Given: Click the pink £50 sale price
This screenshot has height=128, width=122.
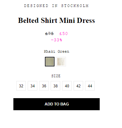Looking at the screenshot, I should 63,34.
